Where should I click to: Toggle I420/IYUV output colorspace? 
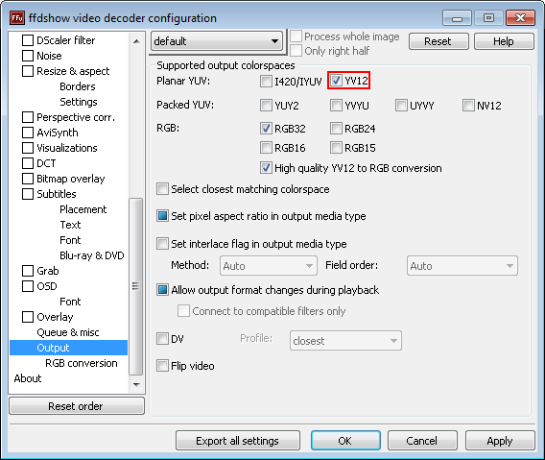[266, 81]
